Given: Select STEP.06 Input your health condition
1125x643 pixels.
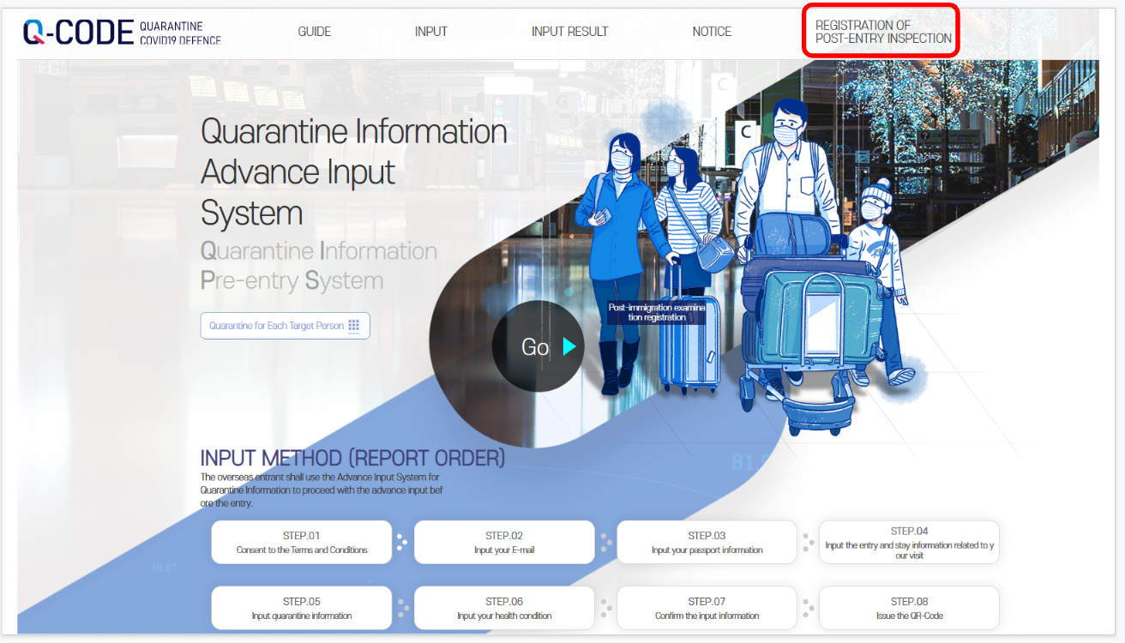Looking at the screenshot, I should [504, 608].
